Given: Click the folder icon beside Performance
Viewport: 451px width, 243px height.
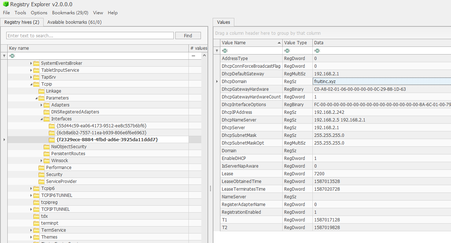Looking at the screenshot, I should [41, 168].
